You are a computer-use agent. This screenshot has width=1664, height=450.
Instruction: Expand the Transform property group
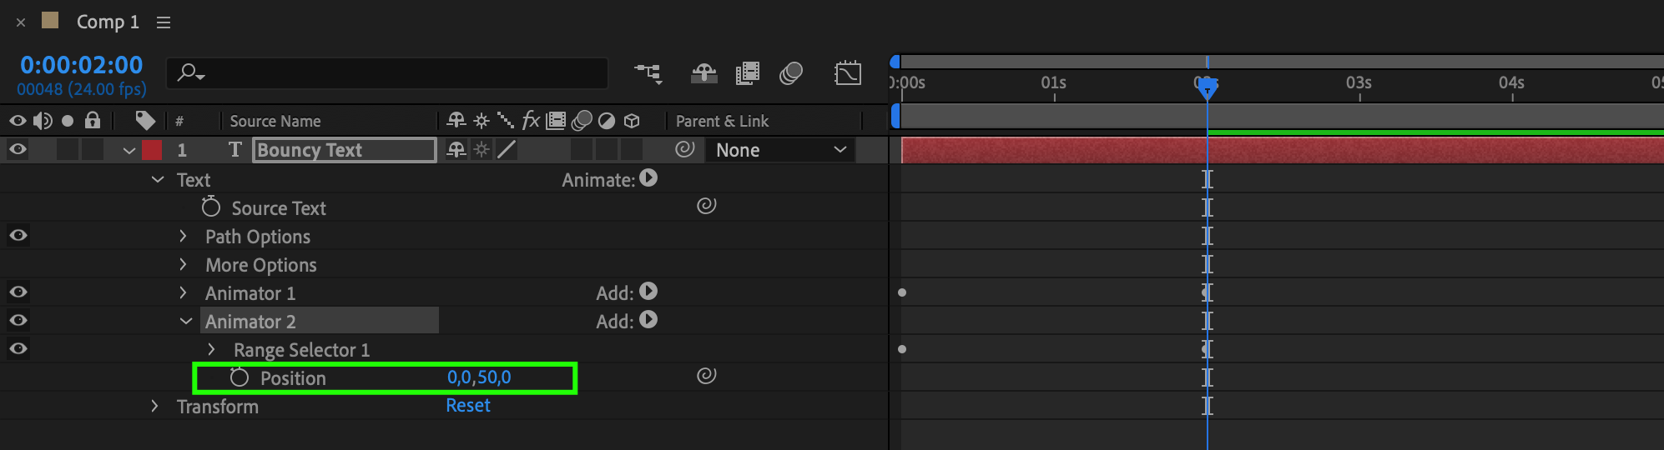coord(154,406)
